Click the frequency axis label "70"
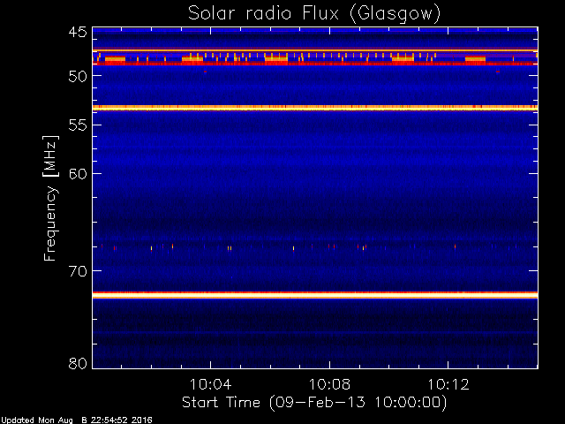565x424 pixels. click(x=78, y=271)
